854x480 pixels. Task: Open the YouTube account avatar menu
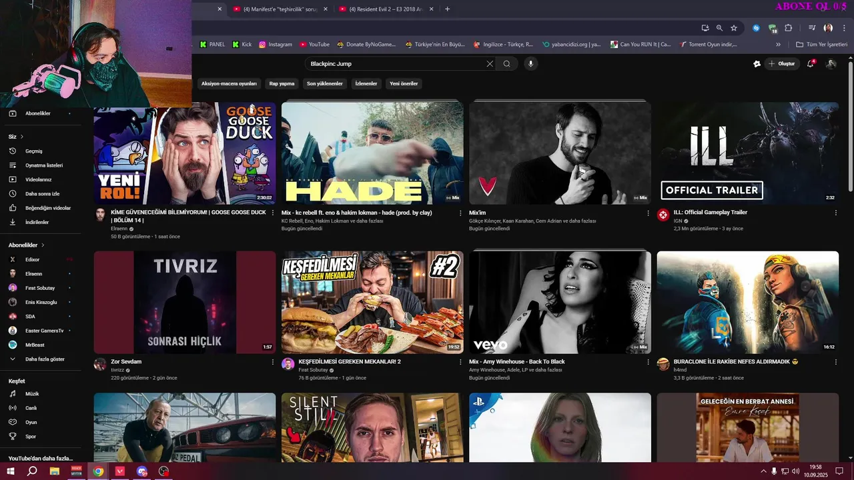click(x=831, y=64)
